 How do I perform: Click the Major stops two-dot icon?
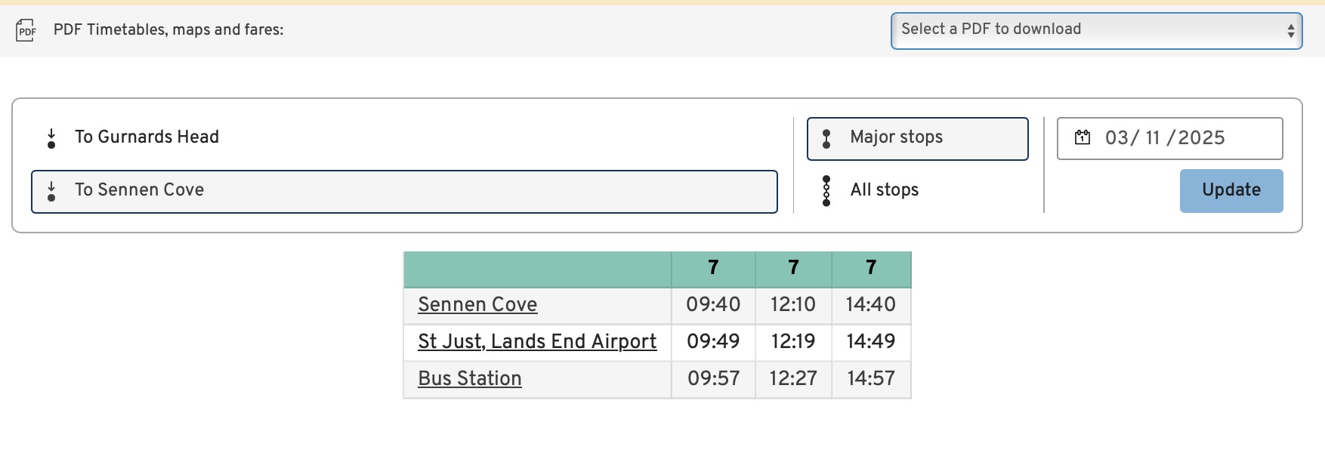pos(826,138)
